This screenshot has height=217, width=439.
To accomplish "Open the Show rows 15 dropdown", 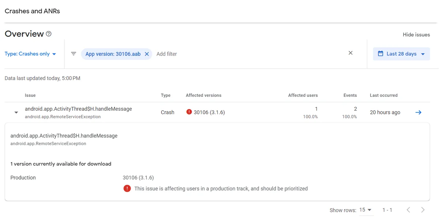I will pyautogui.click(x=365, y=210).
